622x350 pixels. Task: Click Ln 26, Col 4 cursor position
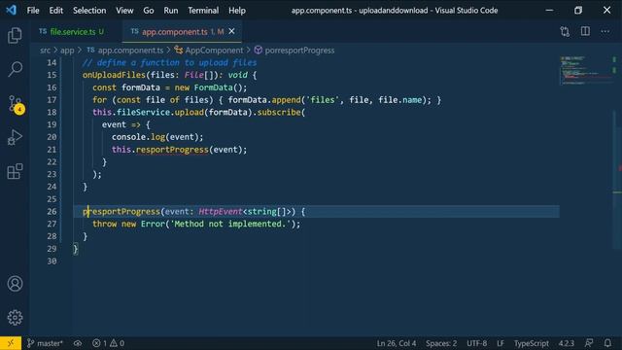(x=397, y=343)
